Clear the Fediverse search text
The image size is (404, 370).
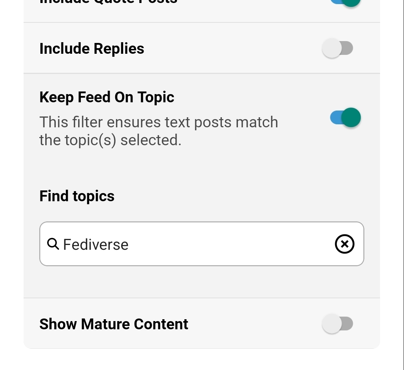[345, 244]
